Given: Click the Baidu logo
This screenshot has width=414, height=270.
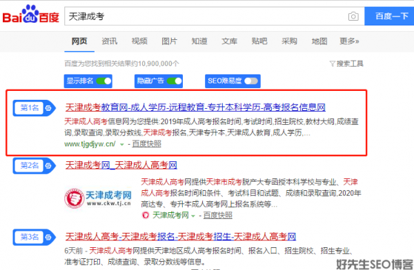Looking at the screenshot, I should (x=30, y=14).
